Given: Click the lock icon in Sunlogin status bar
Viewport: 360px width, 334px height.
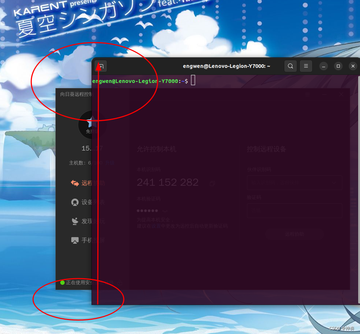Looking at the screenshot, I should pyautogui.click(x=120, y=282).
